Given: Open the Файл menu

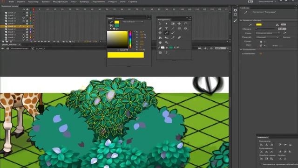Looking at the screenshot, I should coord(11,2).
